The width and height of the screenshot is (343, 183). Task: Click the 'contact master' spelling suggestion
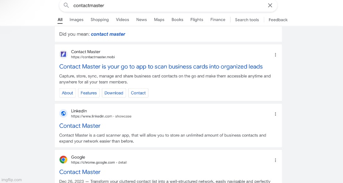[108, 34]
